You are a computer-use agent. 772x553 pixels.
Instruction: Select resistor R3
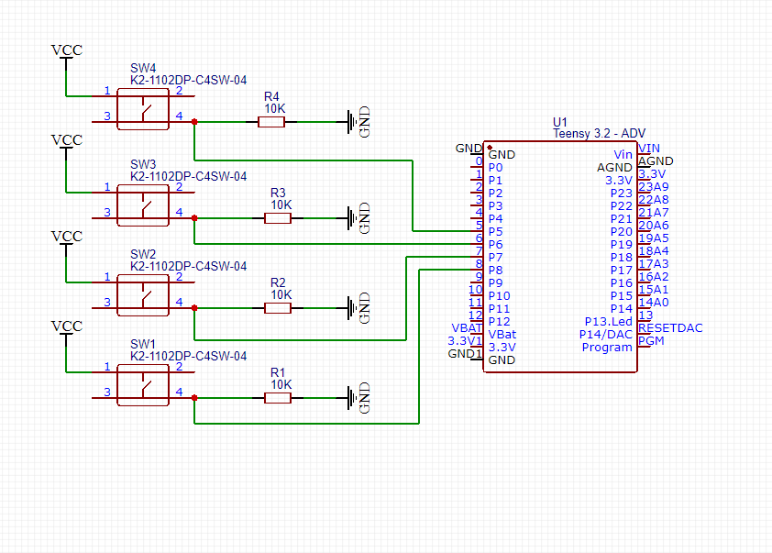[x=280, y=218]
